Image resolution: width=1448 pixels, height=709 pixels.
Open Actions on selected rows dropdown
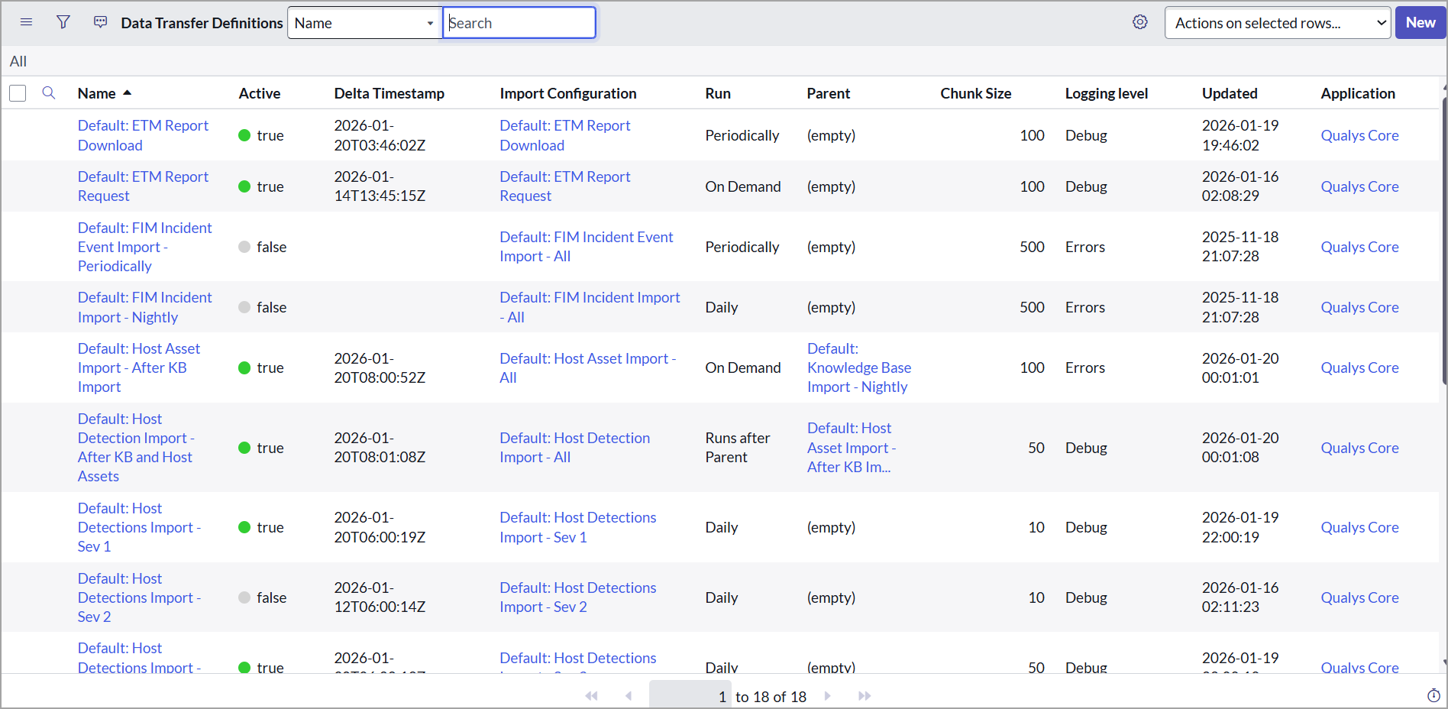(1278, 23)
